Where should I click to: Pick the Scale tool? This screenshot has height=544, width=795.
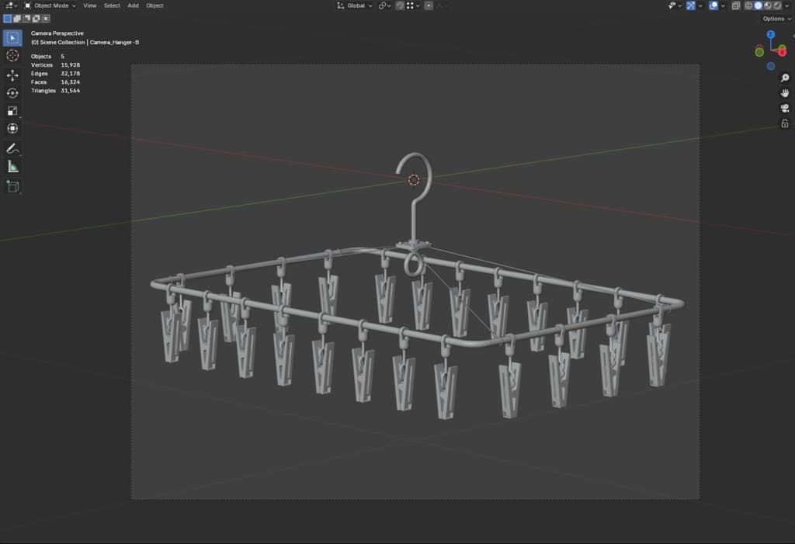pyautogui.click(x=12, y=111)
